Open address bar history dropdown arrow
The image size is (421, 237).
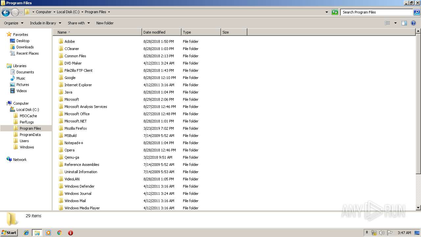click(327, 12)
